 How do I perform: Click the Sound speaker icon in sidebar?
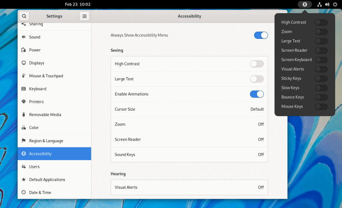pos(24,37)
